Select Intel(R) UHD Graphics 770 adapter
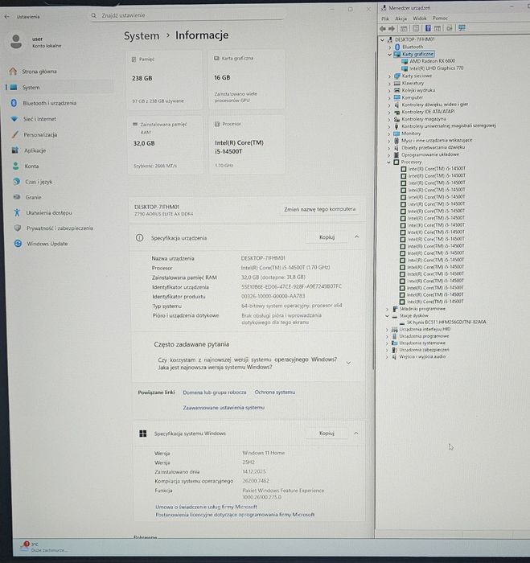Image resolution: width=530 pixels, height=563 pixels. click(x=436, y=68)
